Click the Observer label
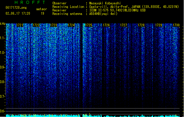 click(59, 3)
